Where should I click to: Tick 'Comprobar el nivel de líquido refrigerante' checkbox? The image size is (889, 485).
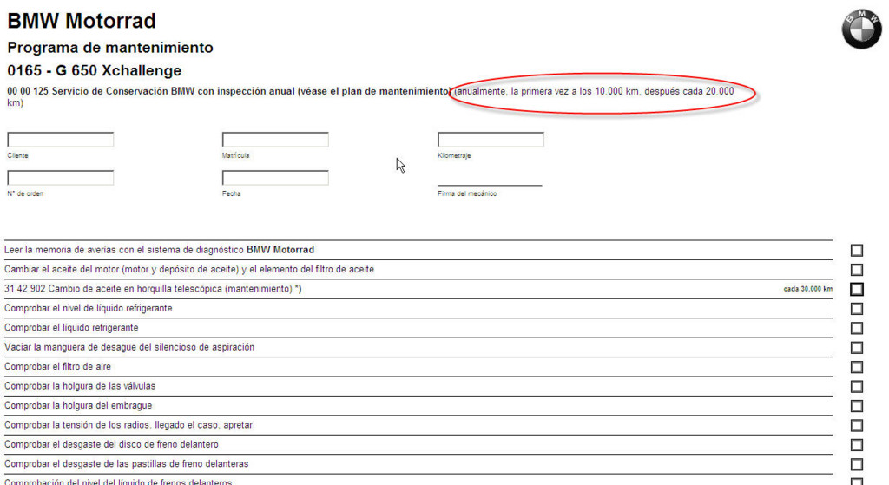click(x=857, y=309)
